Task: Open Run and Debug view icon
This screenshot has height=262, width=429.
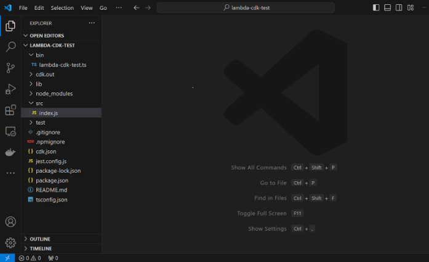Action: [10, 89]
